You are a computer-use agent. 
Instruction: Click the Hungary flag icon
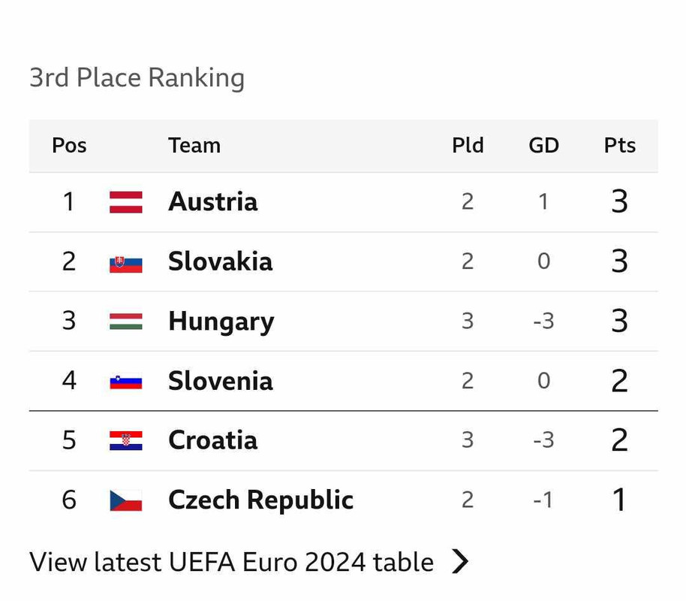click(125, 322)
